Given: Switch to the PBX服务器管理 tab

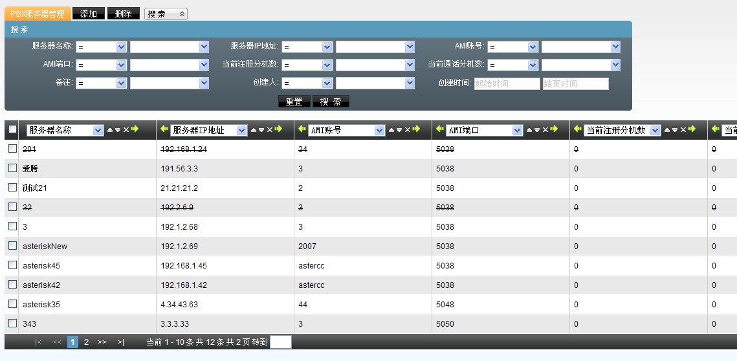Looking at the screenshot, I should click(x=37, y=14).
